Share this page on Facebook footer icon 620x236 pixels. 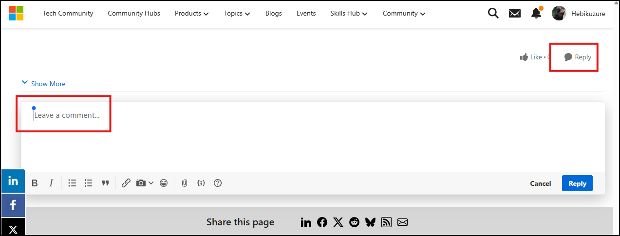pyautogui.click(x=322, y=222)
